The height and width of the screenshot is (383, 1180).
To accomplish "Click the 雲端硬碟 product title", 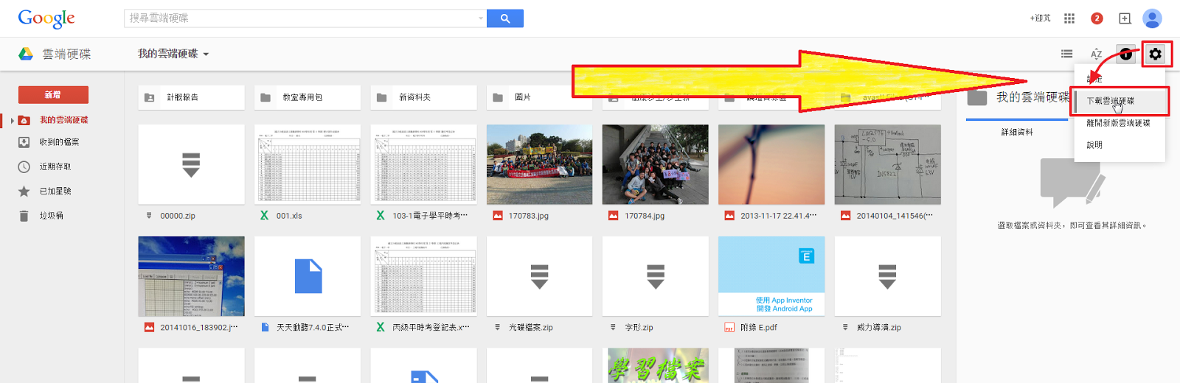I will point(66,54).
